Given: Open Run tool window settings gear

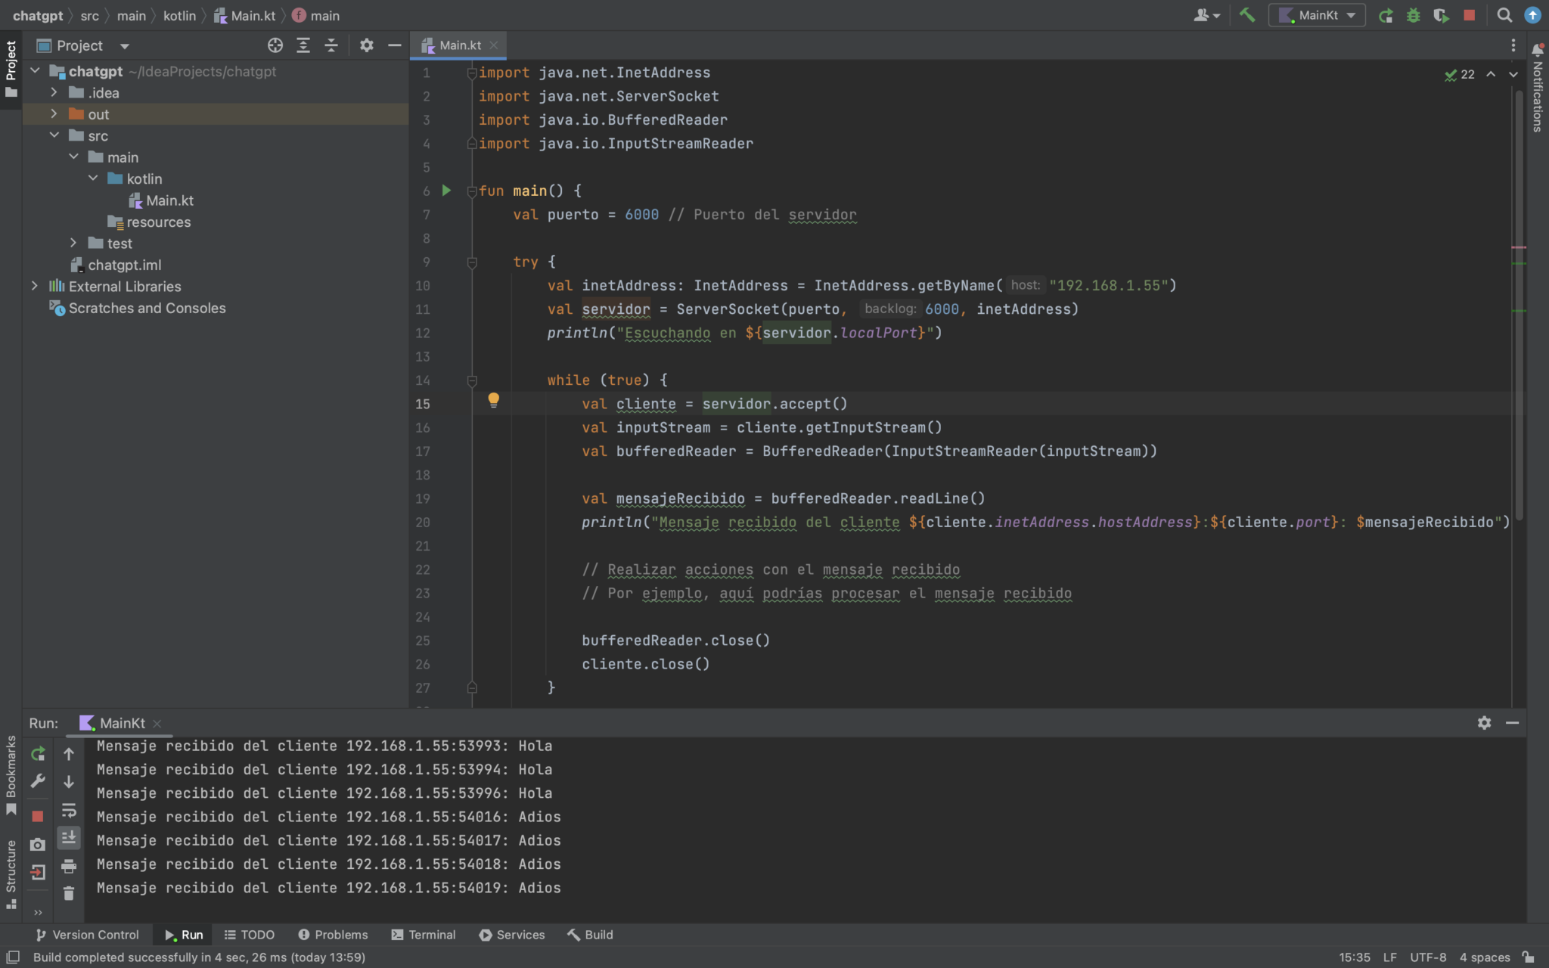Looking at the screenshot, I should pyautogui.click(x=1484, y=723).
